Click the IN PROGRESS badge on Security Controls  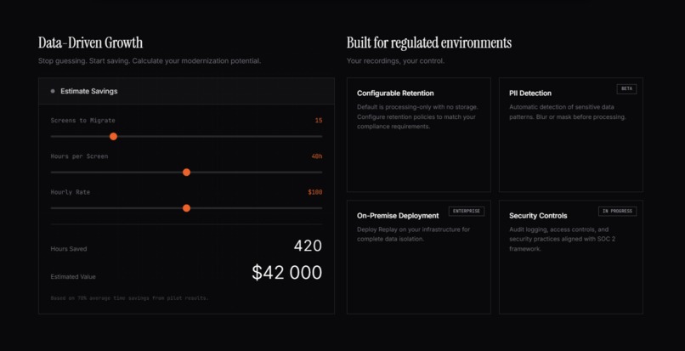click(x=617, y=211)
